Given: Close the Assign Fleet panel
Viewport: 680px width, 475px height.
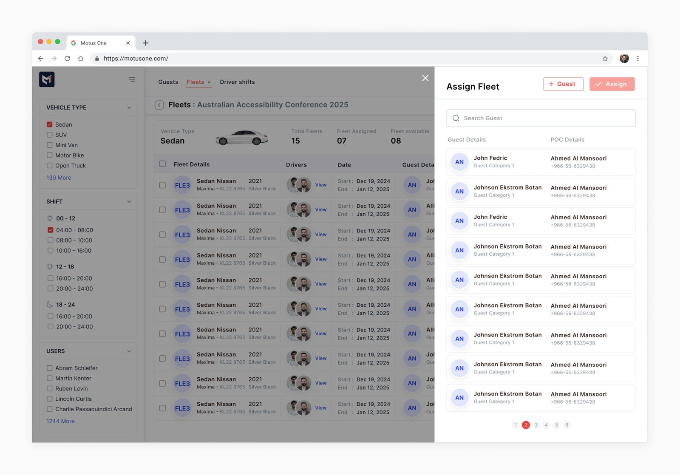Looking at the screenshot, I should [425, 78].
